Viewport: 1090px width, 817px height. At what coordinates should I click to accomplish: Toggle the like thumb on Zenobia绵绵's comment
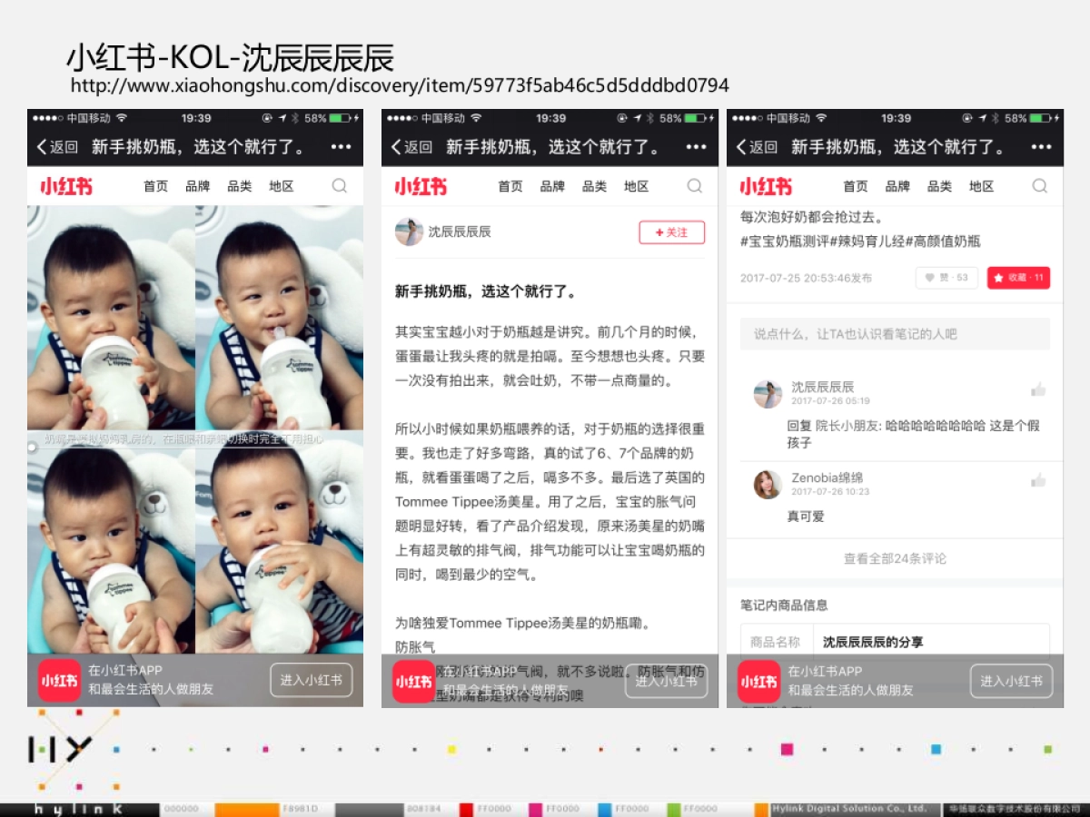pyautogui.click(x=1038, y=481)
